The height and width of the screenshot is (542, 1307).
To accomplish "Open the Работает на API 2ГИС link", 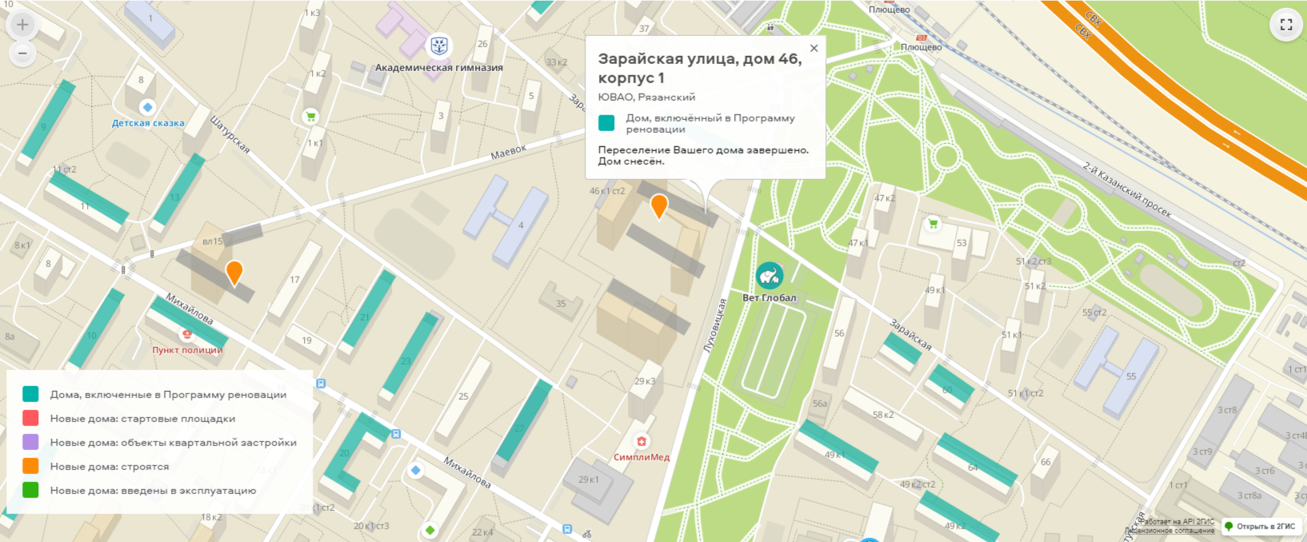I will click(x=1176, y=521).
